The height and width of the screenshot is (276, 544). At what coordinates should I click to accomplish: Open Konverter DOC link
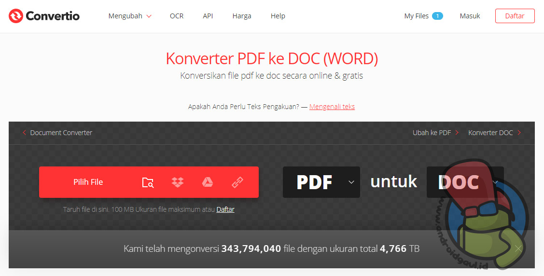point(495,133)
